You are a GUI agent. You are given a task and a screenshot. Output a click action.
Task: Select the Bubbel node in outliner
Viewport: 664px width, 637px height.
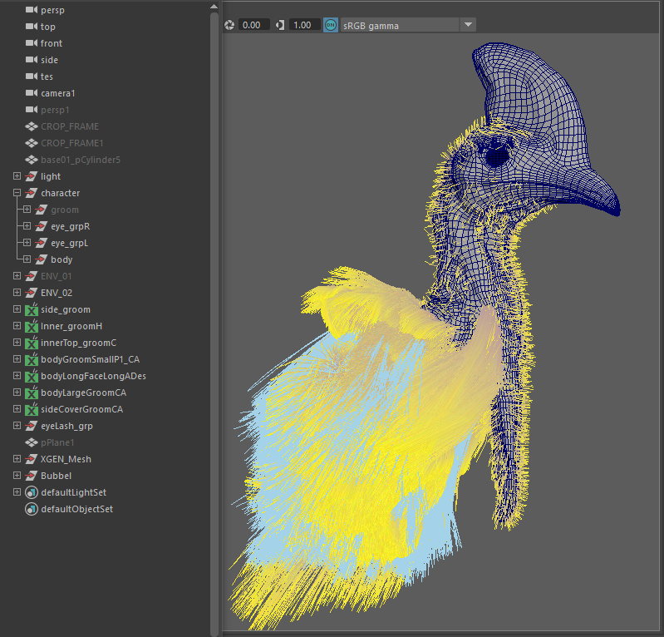coord(56,476)
